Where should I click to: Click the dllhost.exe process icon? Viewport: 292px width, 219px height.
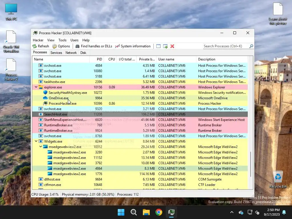point(41,179)
